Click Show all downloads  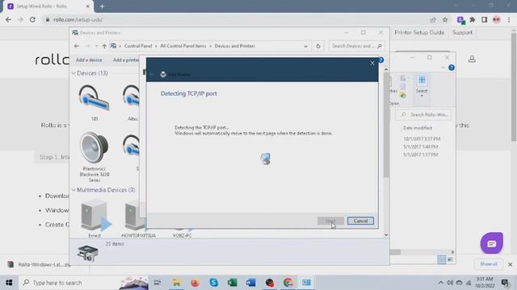[489, 264]
